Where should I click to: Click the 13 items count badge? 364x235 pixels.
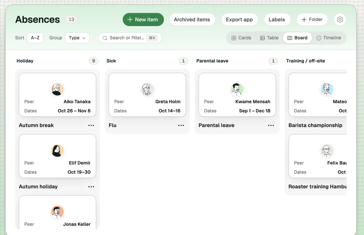[x=71, y=19]
